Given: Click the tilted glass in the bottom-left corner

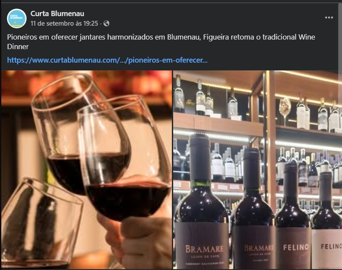Looking at the screenshot, I should pyautogui.click(x=40, y=223).
